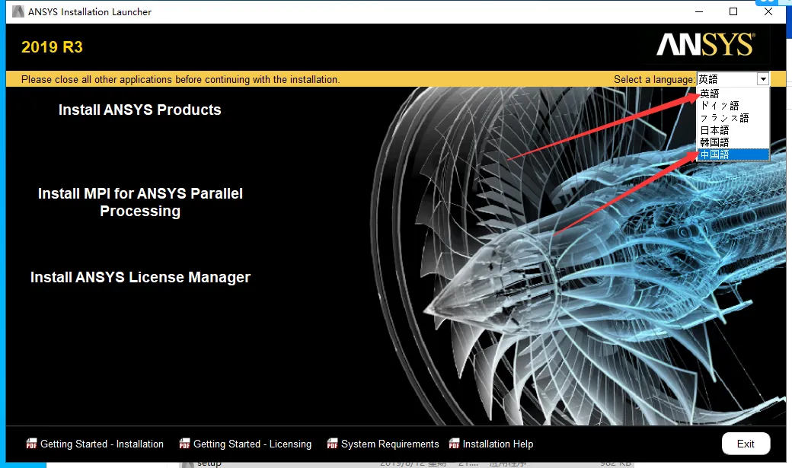Maximize the ANSYS Installation Launcher window
The image size is (792, 468).
[733, 11]
